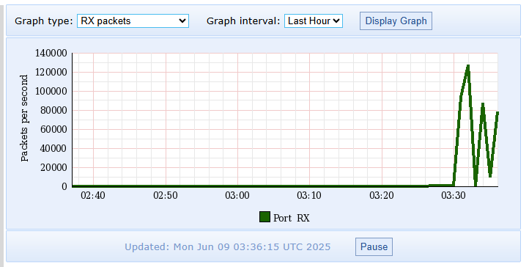Viewport: 529px width, 267px height.
Task: Click the chevron arrow of RX packets combo
Action: click(x=182, y=21)
